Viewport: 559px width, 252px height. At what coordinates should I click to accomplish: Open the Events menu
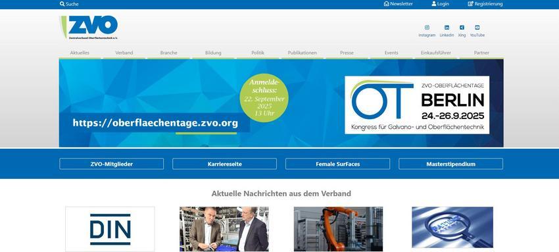coord(391,53)
